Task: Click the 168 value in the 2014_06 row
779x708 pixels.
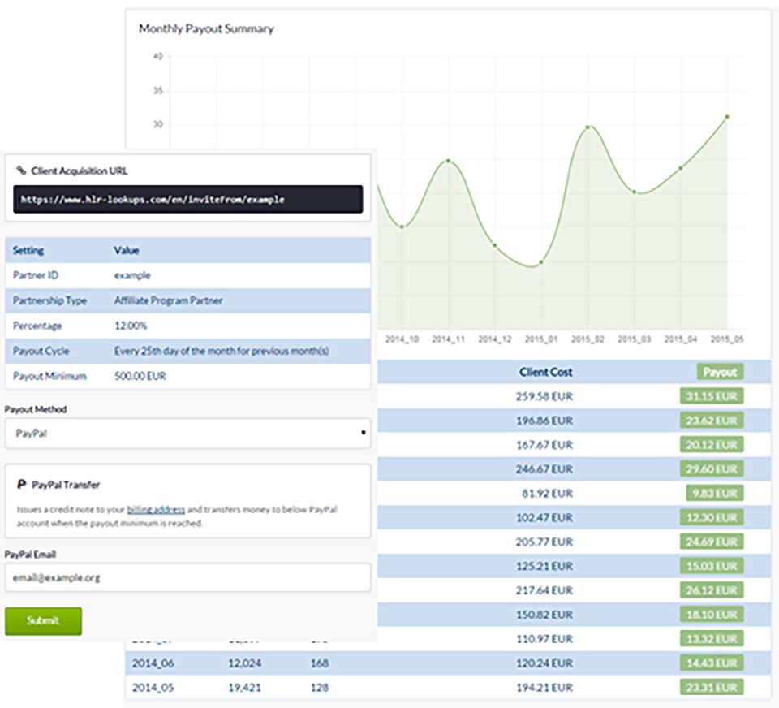Action: pyautogui.click(x=320, y=663)
